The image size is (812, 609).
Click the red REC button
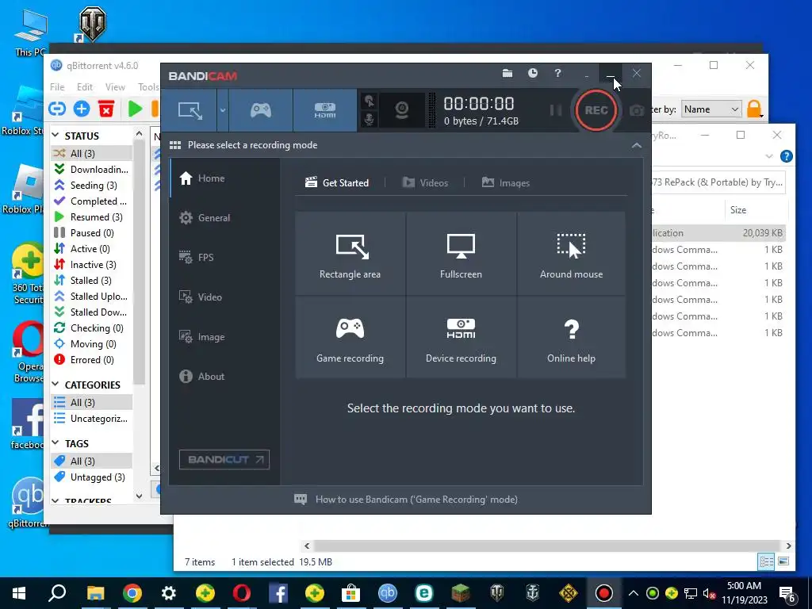(596, 109)
